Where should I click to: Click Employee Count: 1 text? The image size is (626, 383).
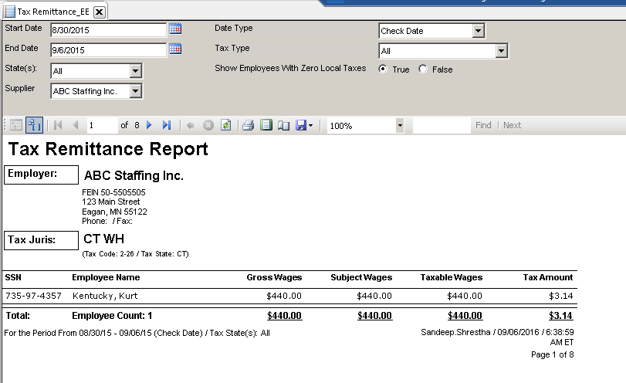pos(112,316)
